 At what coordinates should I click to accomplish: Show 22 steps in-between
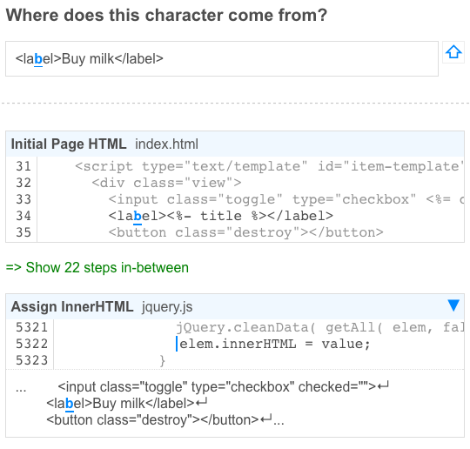tap(97, 267)
